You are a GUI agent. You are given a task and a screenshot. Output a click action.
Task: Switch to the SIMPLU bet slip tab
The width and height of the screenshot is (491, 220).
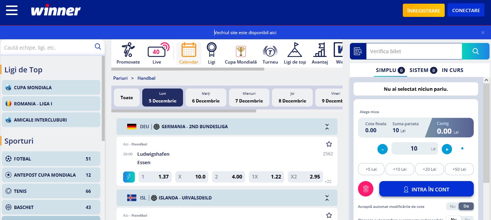(x=390, y=70)
